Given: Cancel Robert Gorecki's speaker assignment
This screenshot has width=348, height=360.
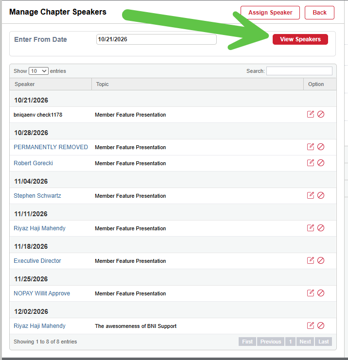Looking at the screenshot, I should tap(321, 163).
